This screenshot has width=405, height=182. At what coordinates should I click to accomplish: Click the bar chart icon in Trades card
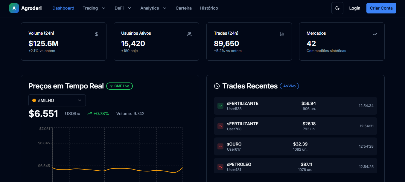pyautogui.click(x=282, y=34)
